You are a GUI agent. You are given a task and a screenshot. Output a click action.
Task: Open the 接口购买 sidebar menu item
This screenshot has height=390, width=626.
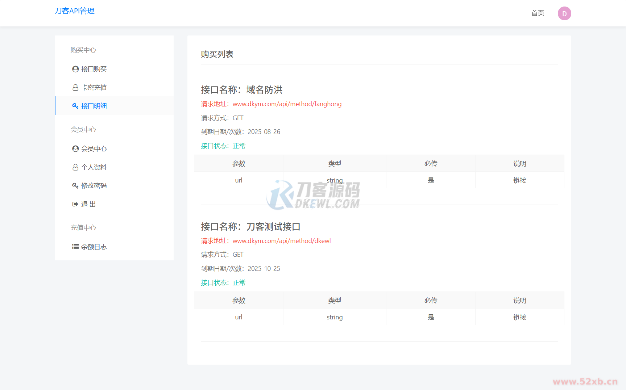pos(94,69)
